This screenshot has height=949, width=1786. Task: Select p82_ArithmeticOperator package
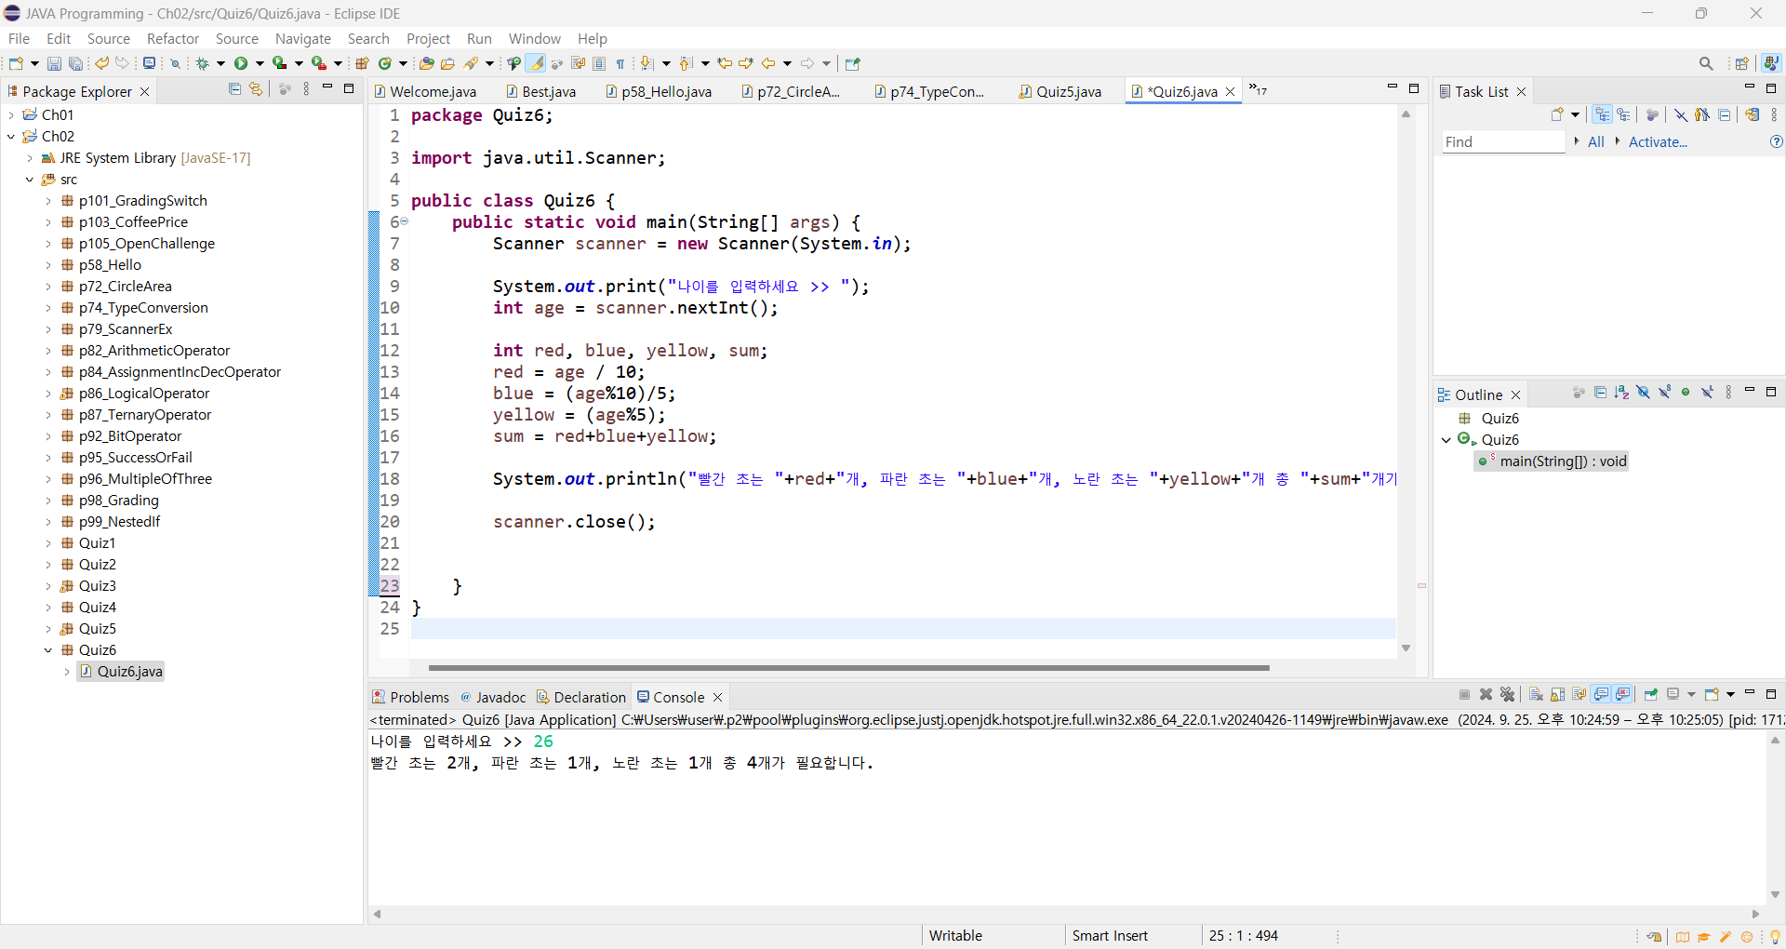(154, 351)
